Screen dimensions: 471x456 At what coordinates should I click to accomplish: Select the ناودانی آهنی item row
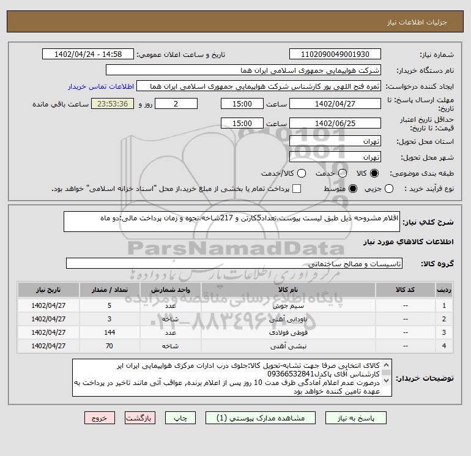pos(236,319)
